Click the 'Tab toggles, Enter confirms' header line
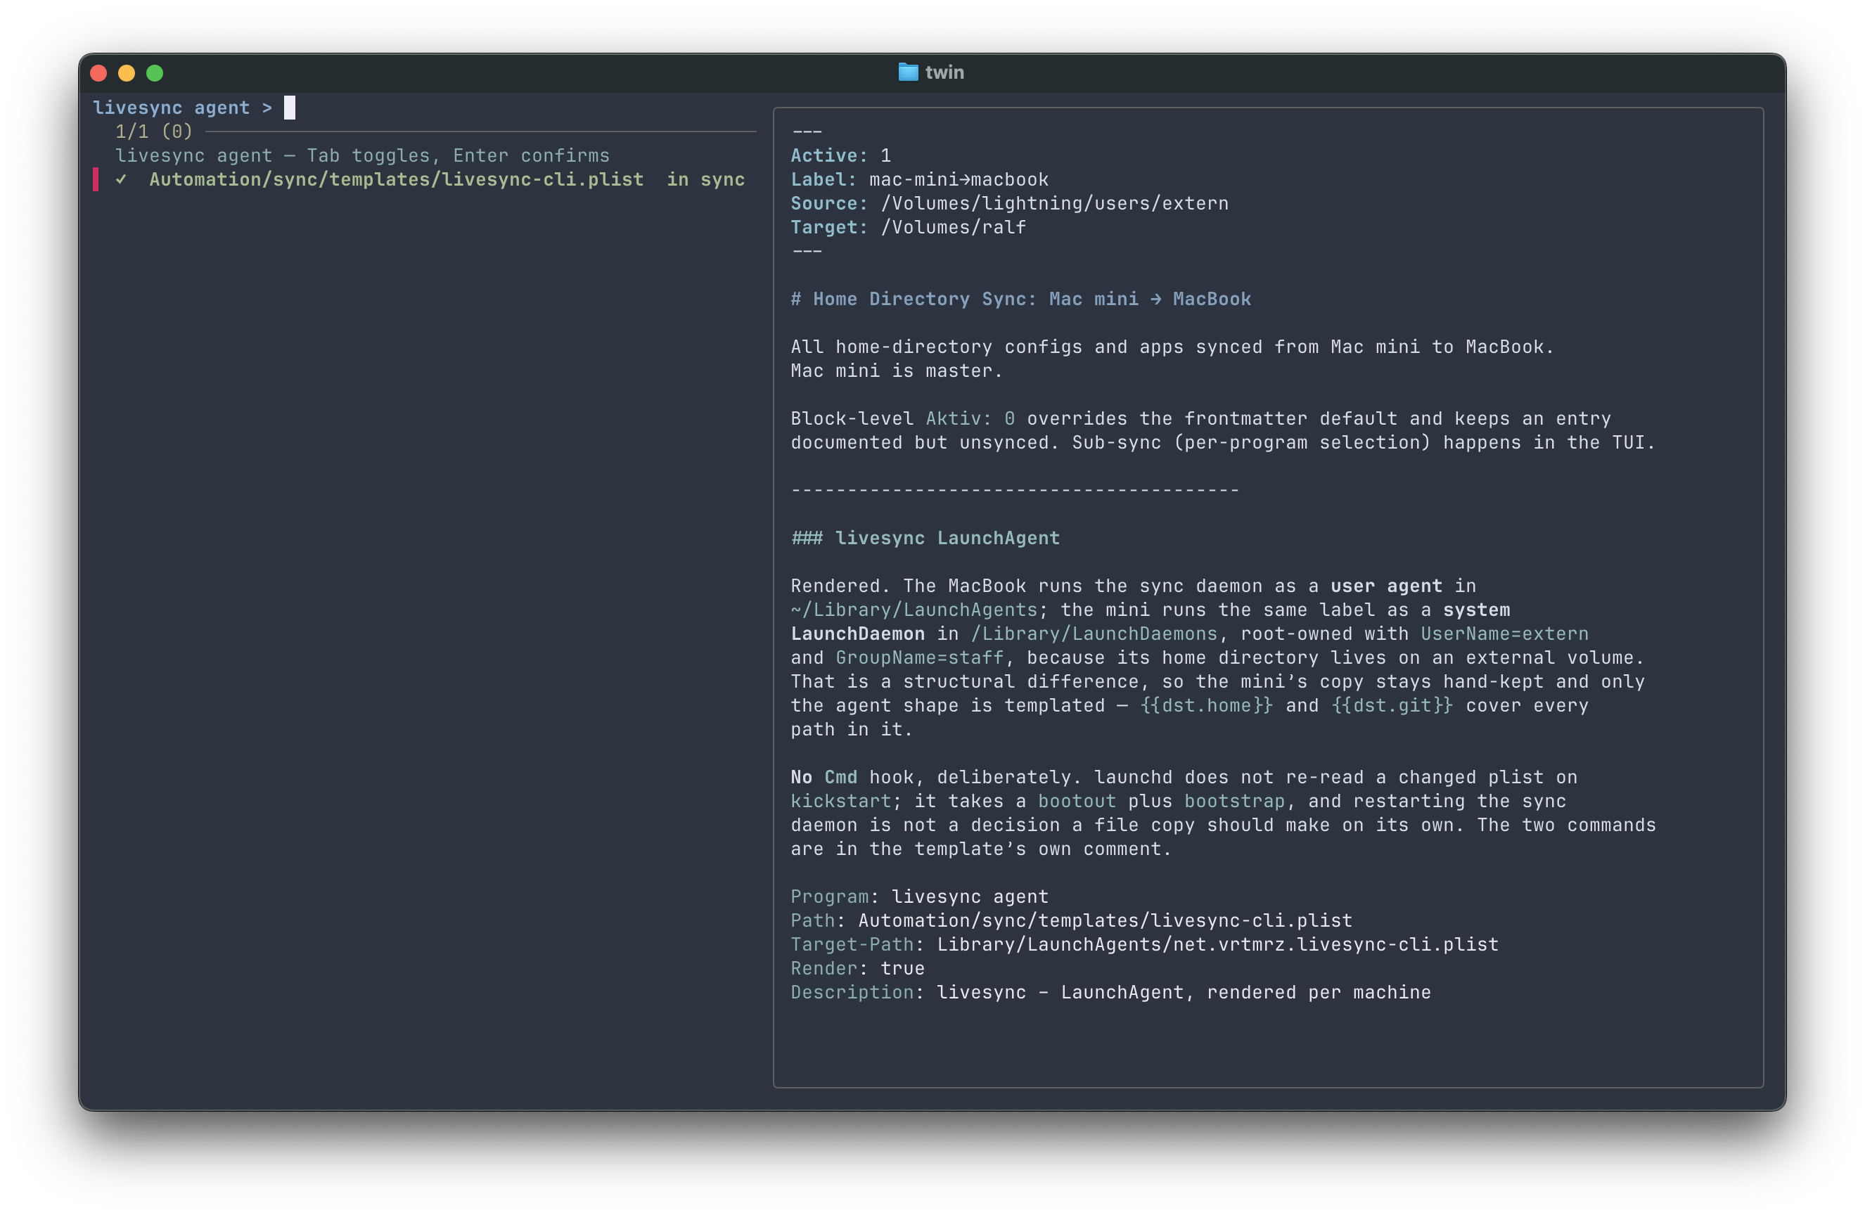The height and width of the screenshot is (1215, 1865). (x=362, y=155)
